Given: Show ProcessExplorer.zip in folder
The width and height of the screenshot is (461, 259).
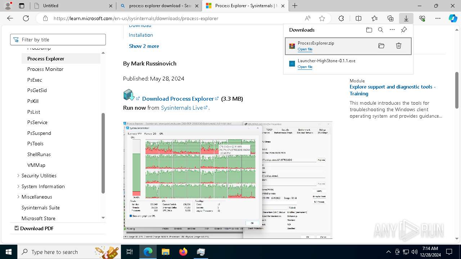Looking at the screenshot, I should [381, 46].
